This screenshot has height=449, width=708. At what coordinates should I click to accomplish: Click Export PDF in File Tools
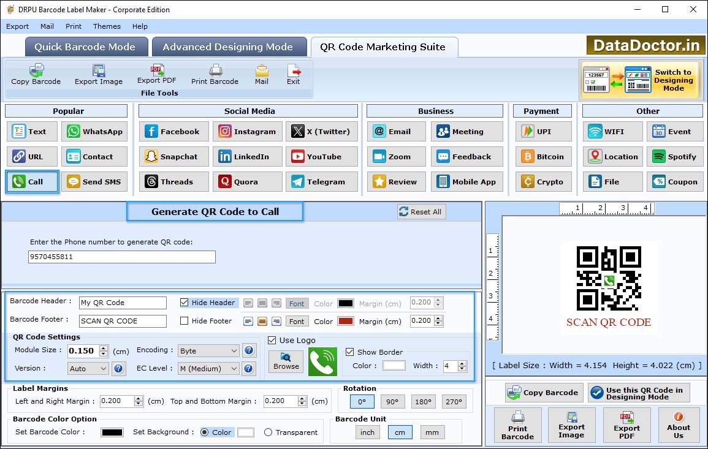tap(157, 75)
